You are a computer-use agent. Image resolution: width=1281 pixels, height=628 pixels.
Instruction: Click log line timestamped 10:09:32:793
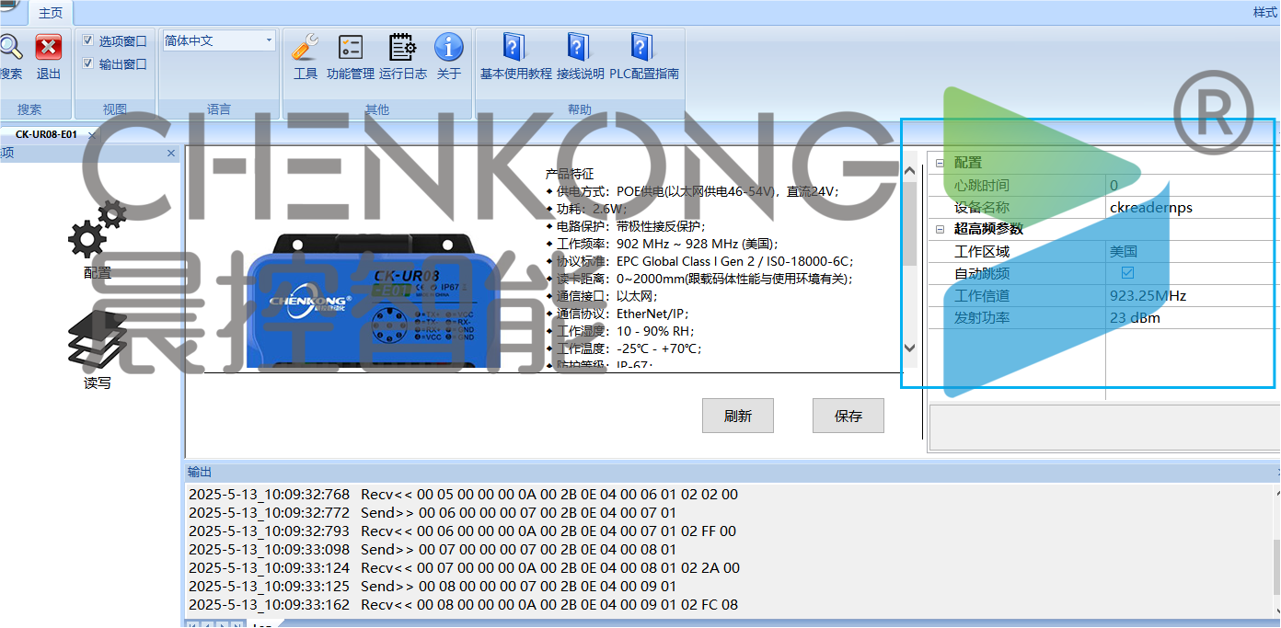[x=462, y=531]
